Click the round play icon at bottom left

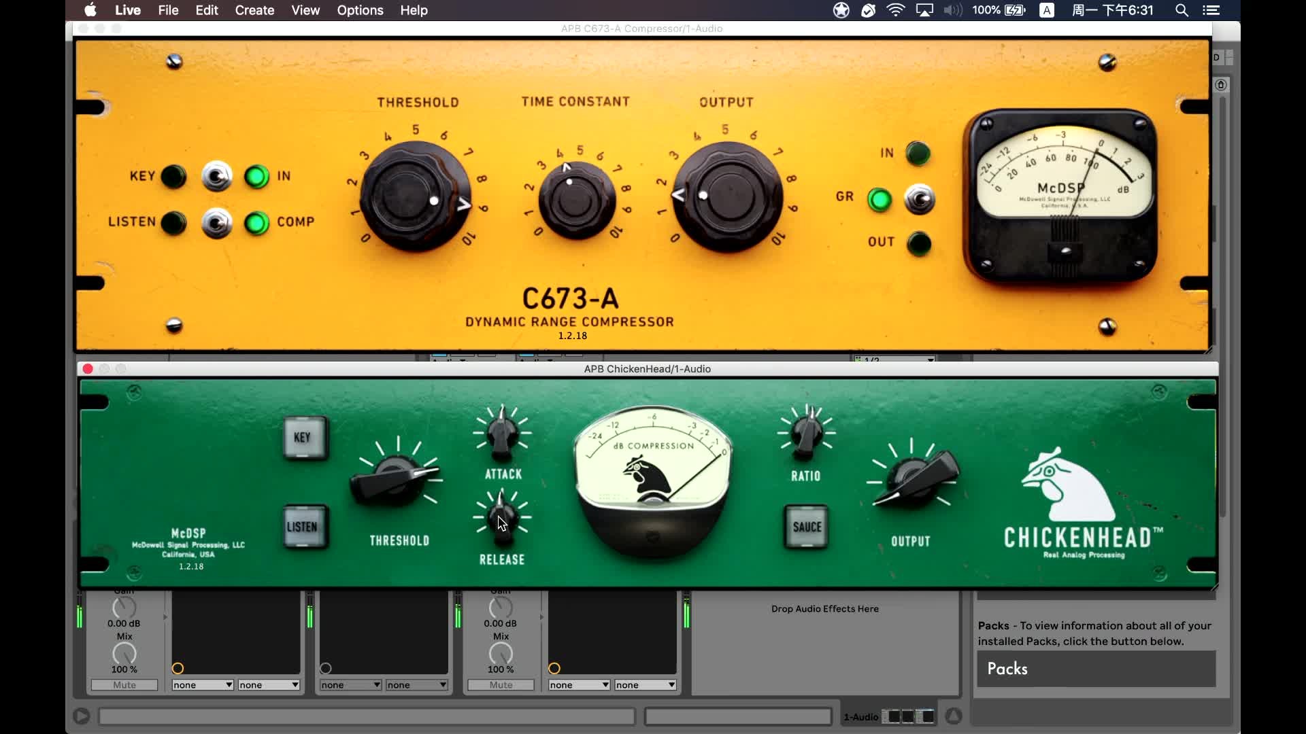(x=81, y=716)
